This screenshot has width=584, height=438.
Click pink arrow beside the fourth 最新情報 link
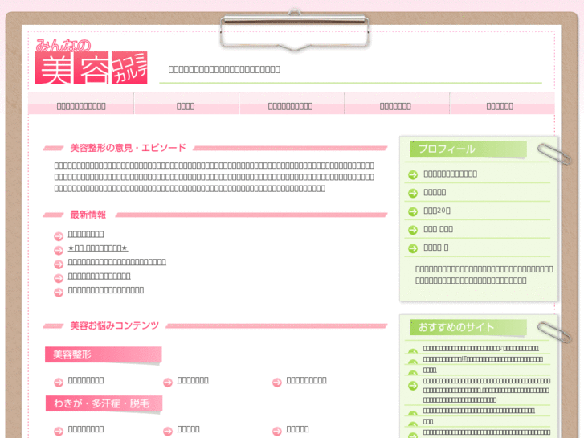(59, 278)
